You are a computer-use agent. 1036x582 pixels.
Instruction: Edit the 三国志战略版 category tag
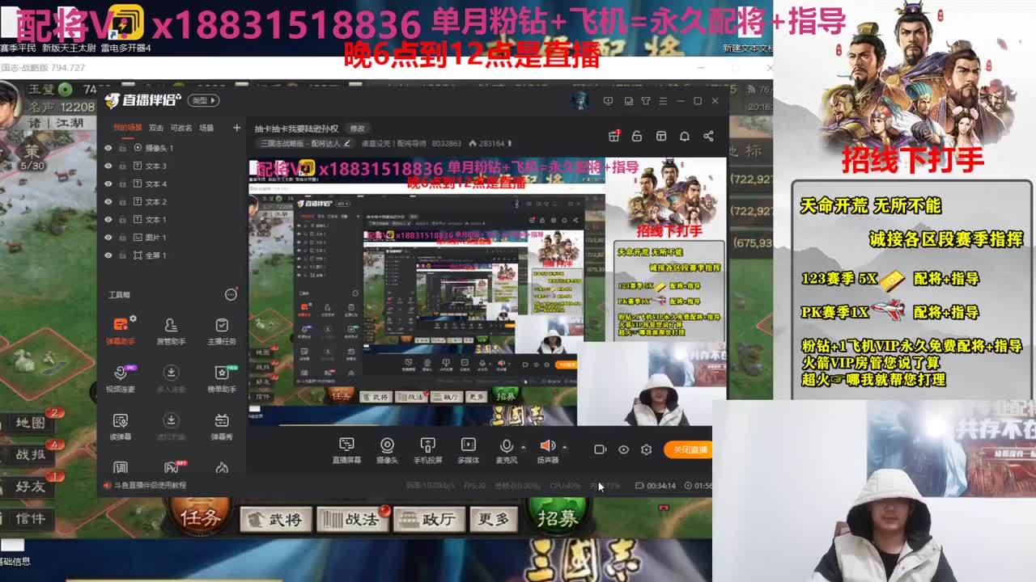point(305,143)
